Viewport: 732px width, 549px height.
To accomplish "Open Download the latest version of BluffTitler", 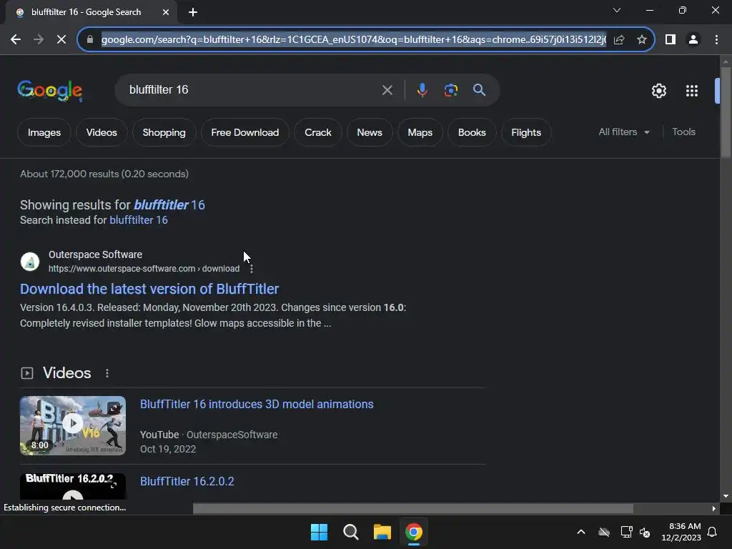I will [x=149, y=289].
